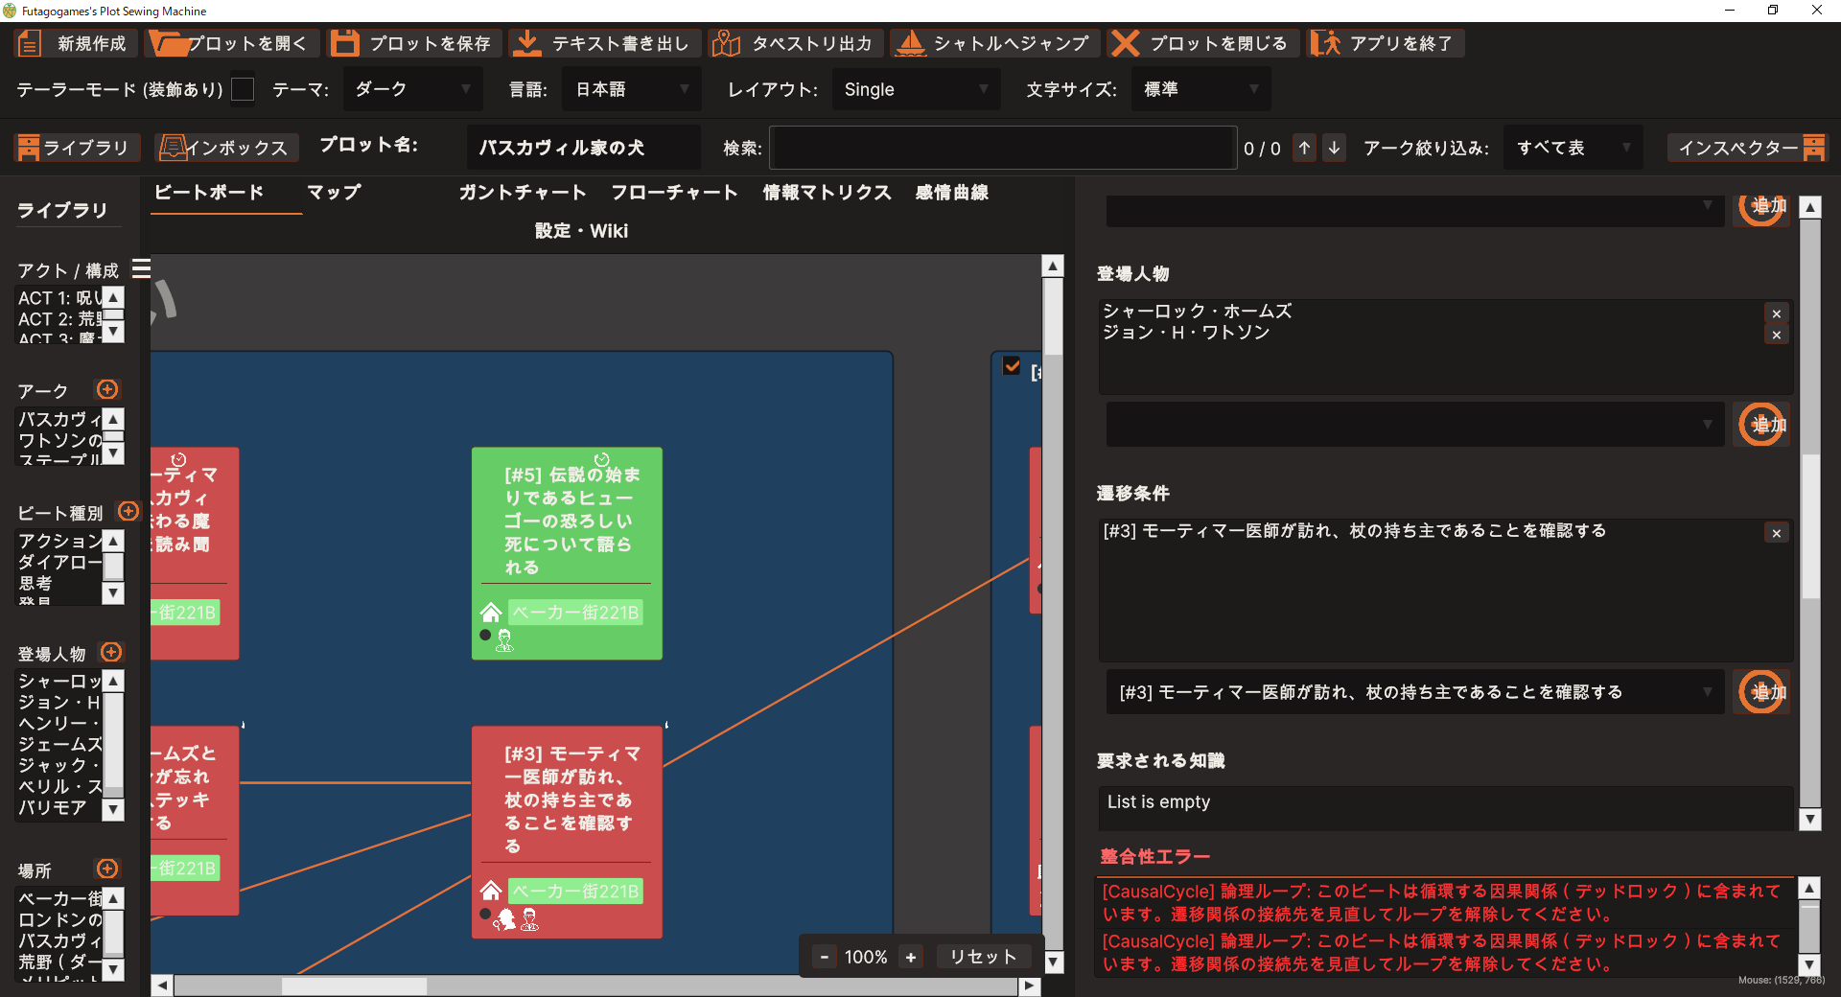
Task: Add a new 場所 with plus icon
Action: tap(107, 869)
